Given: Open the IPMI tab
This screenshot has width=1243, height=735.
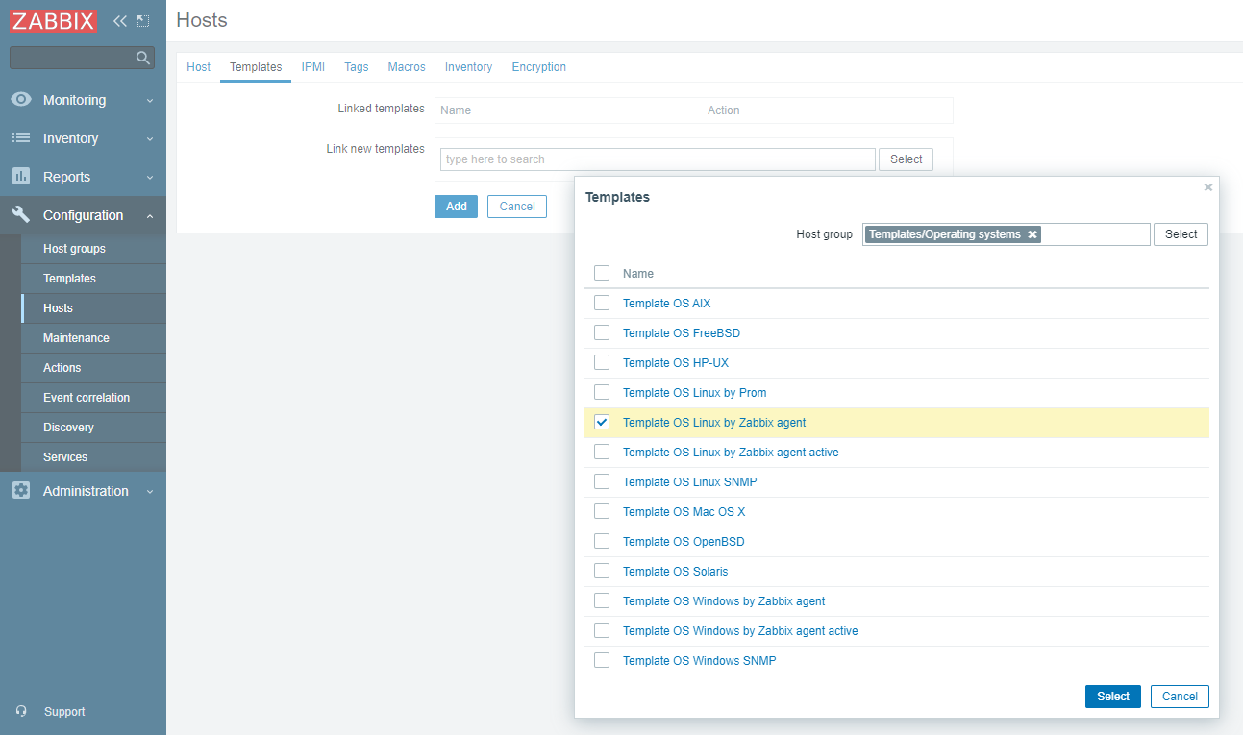Looking at the screenshot, I should [x=313, y=67].
